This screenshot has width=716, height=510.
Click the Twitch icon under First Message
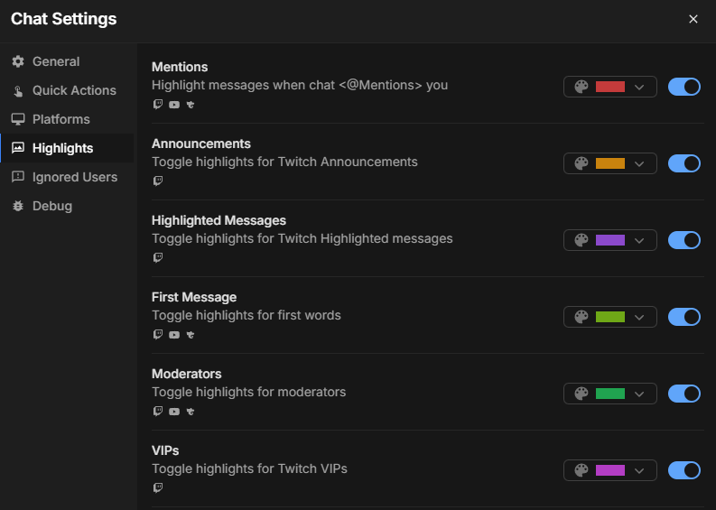pos(157,335)
